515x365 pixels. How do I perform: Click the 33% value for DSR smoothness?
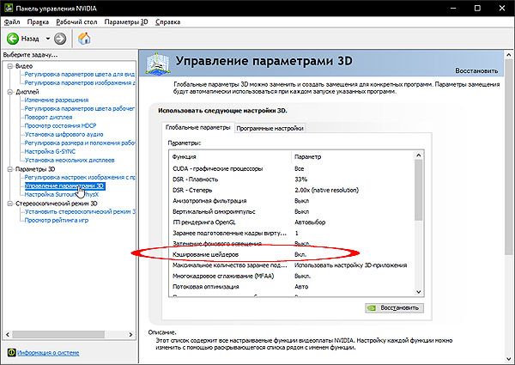tap(301, 179)
